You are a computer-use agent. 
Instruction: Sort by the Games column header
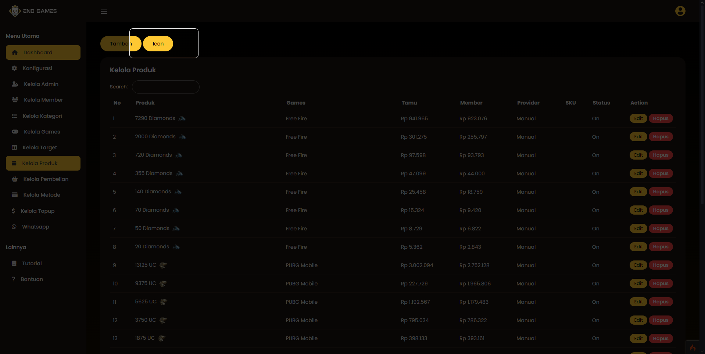point(296,103)
